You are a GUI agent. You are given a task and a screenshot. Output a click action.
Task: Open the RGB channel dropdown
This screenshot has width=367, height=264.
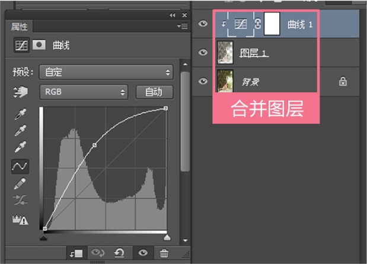[84, 92]
